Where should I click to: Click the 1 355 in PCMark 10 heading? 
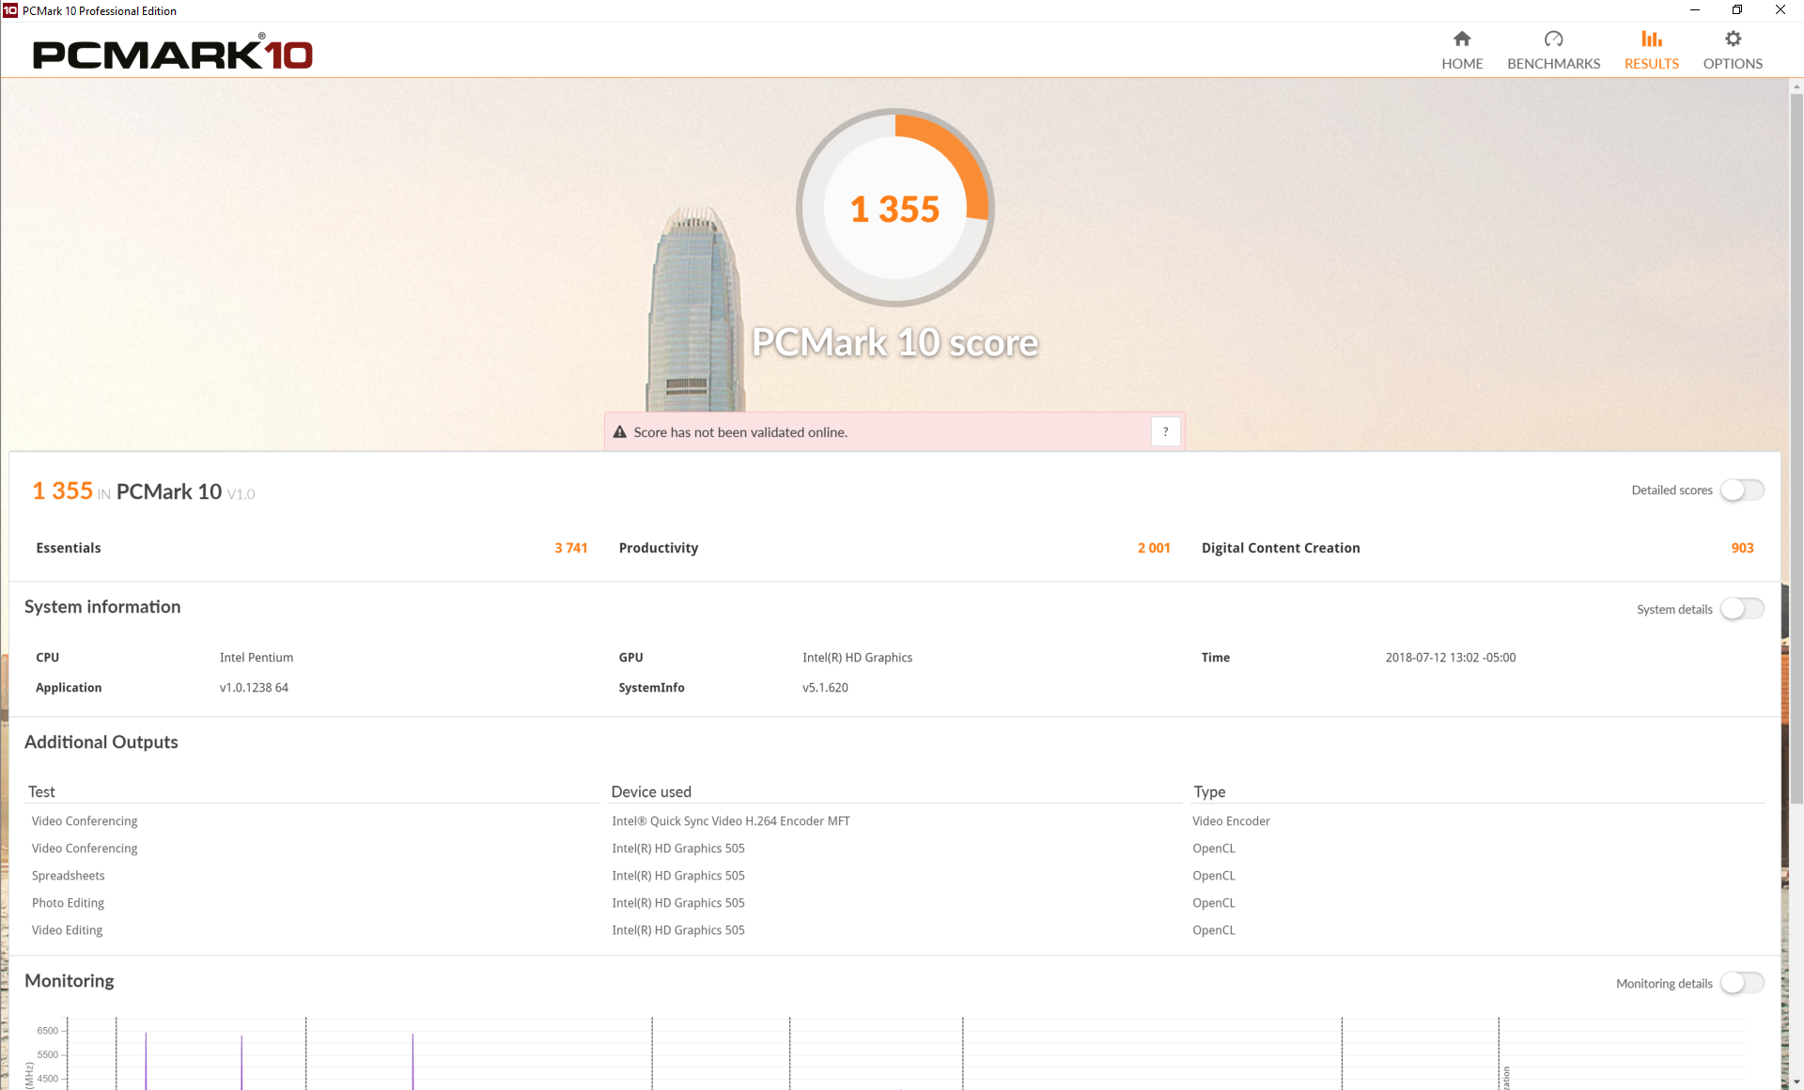144,491
